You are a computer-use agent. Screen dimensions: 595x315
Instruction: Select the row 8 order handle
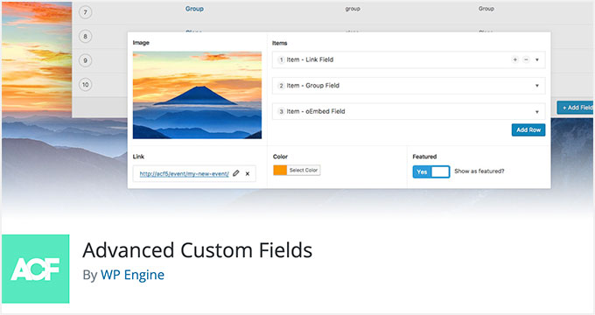click(x=85, y=37)
